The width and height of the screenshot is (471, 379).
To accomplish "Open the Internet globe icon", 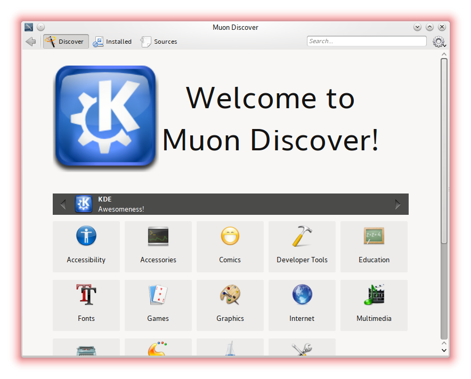I will pyautogui.click(x=302, y=295).
